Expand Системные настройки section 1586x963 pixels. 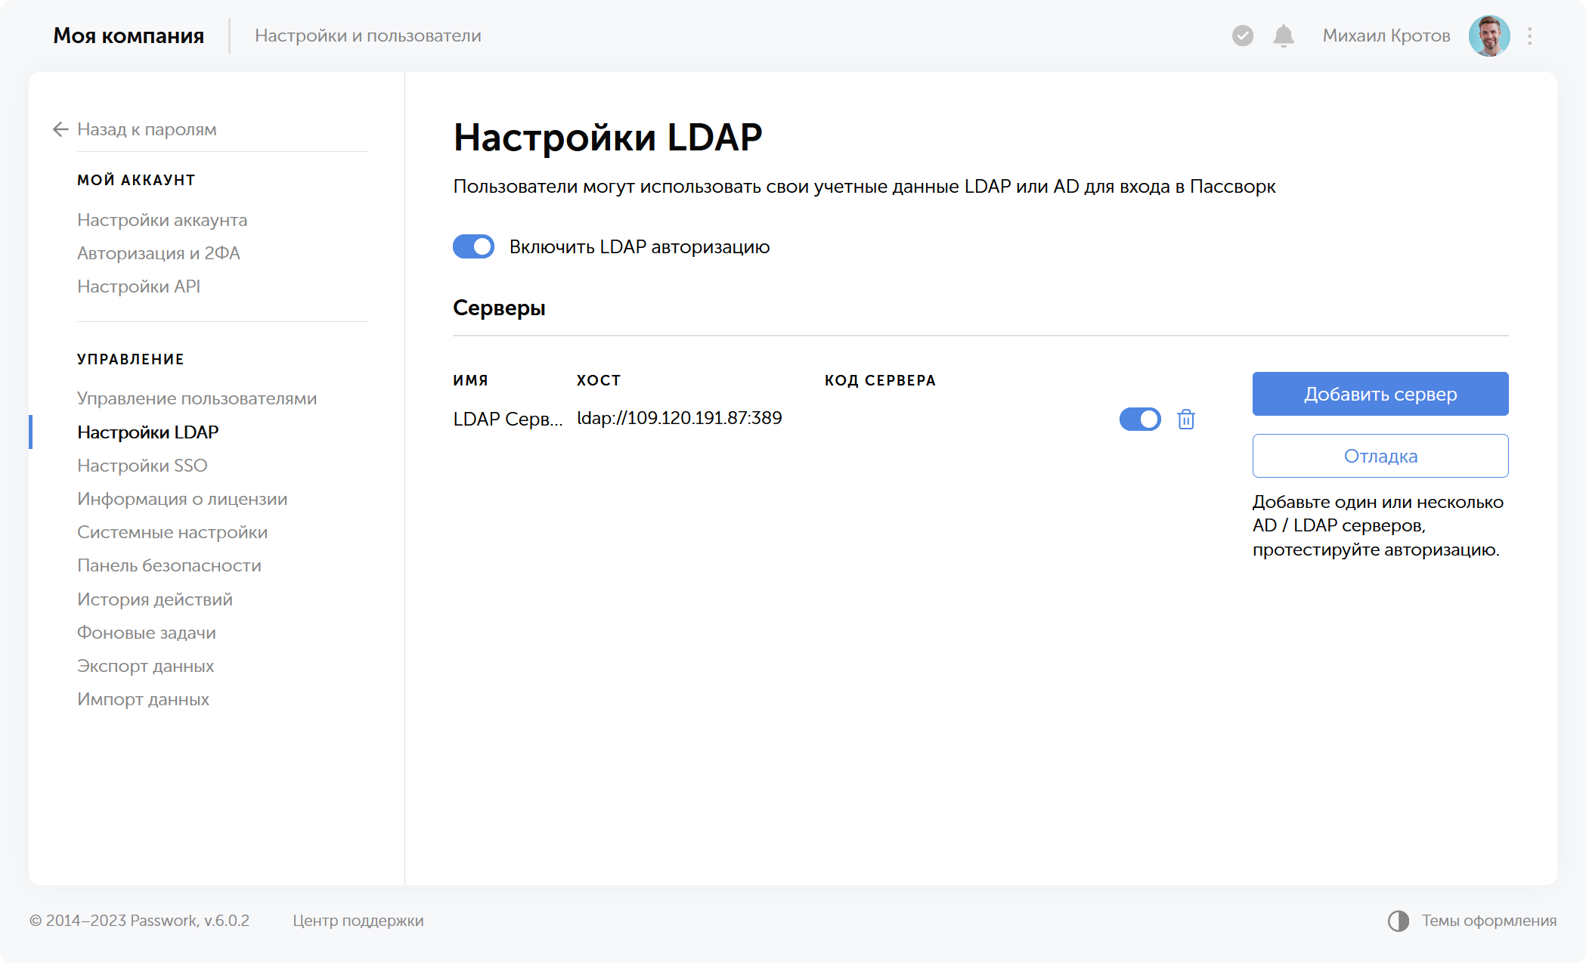(172, 531)
